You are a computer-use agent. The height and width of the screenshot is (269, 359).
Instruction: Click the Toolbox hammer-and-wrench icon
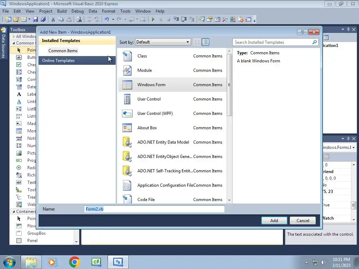[x=225, y=20]
